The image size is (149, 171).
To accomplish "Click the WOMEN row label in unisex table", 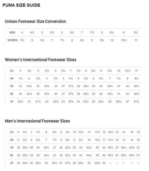I will (x=12, y=40).
